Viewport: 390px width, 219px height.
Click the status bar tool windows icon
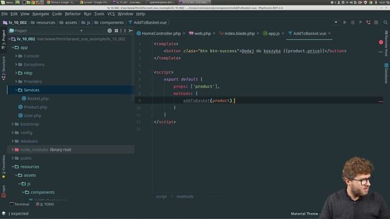[x=4, y=214]
